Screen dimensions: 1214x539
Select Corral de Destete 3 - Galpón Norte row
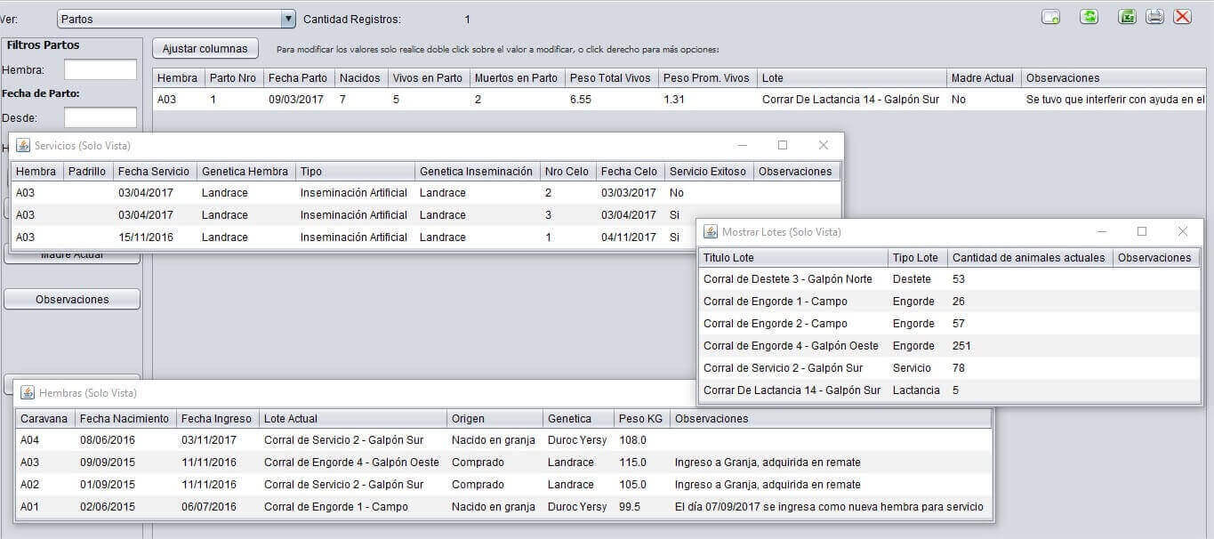click(949, 279)
